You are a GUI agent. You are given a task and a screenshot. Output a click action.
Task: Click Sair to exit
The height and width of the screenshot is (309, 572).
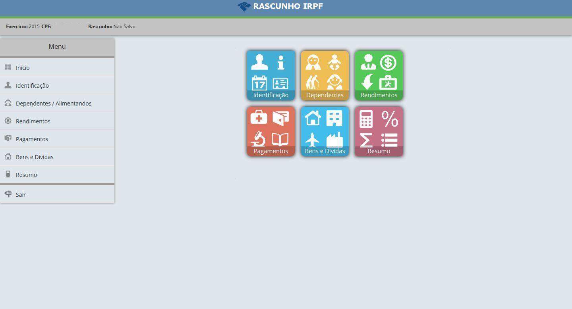[57, 194]
